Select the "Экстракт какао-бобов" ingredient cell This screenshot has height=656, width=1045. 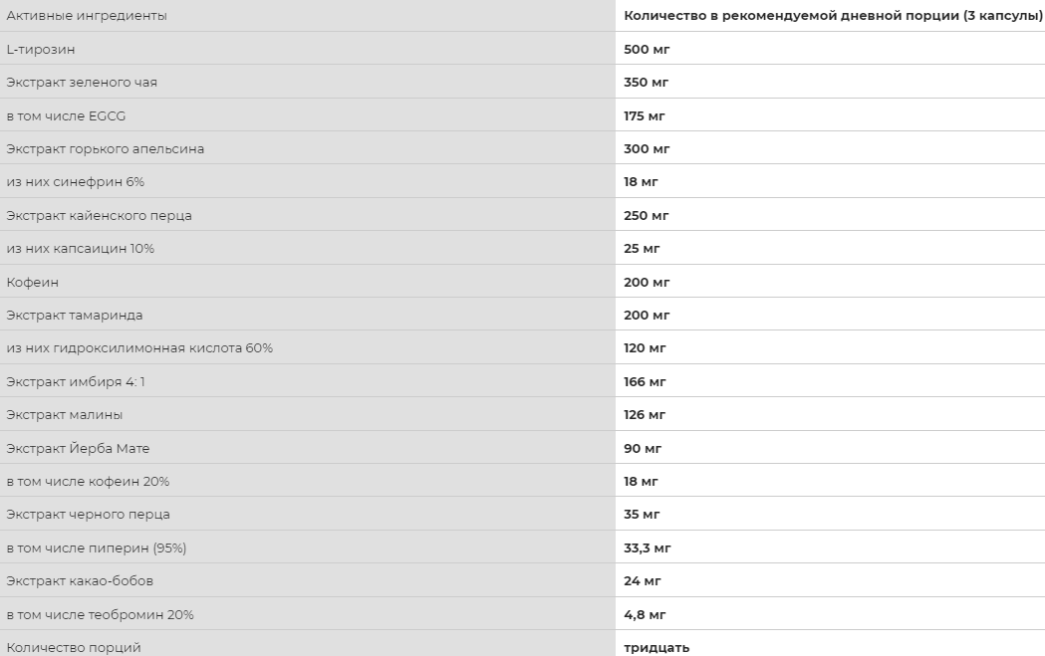pyautogui.click(x=80, y=581)
